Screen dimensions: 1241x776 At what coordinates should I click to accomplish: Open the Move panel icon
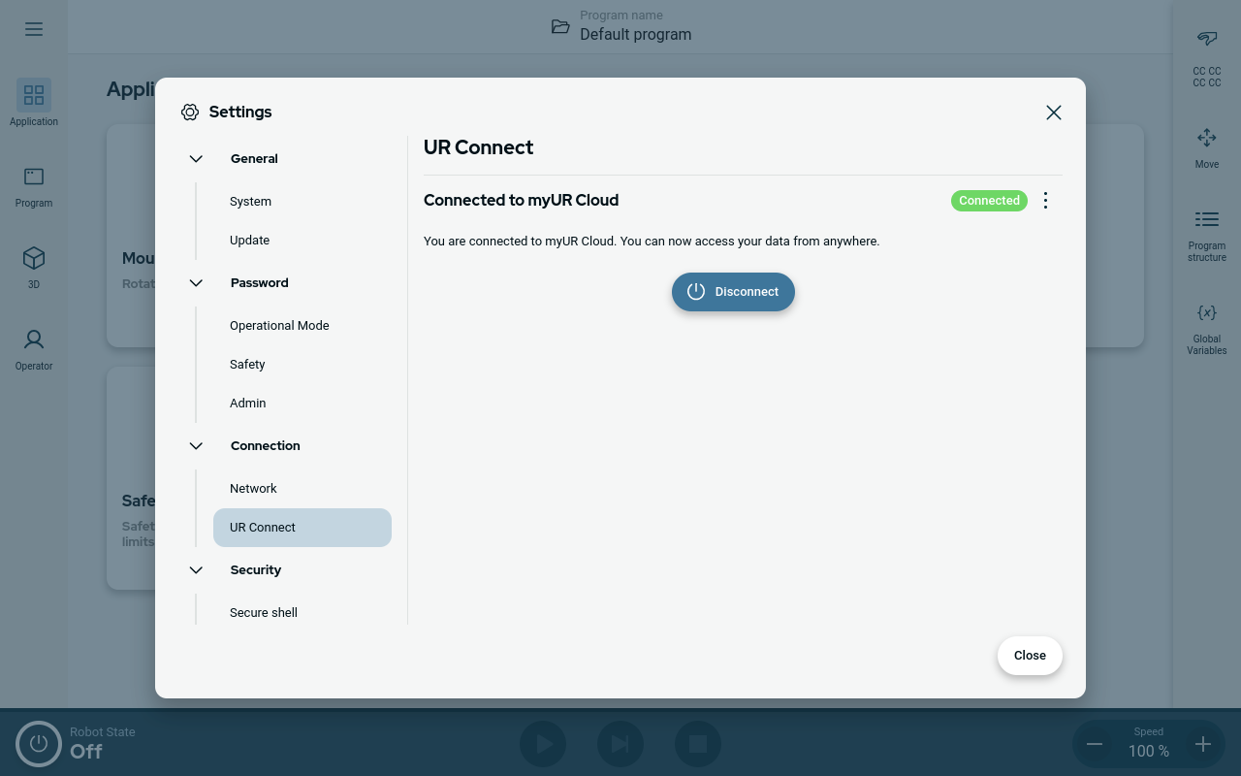coord(1206,138)
